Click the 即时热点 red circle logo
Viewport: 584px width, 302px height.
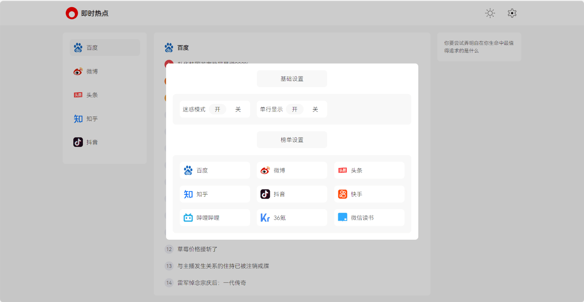pyautogui.click(x=72, y=13)
